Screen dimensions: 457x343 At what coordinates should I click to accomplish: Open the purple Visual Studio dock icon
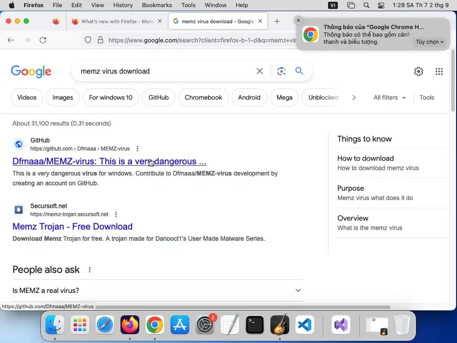(x=341, y=325)
